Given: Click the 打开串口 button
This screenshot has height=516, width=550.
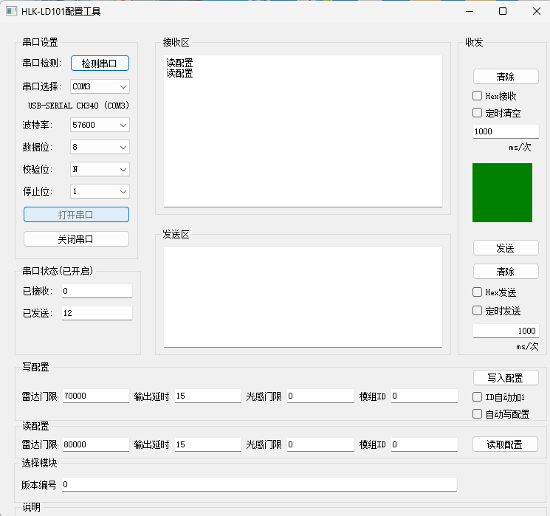Looking at the screenshot, I should pyautogui.click(x=76, y=215).
